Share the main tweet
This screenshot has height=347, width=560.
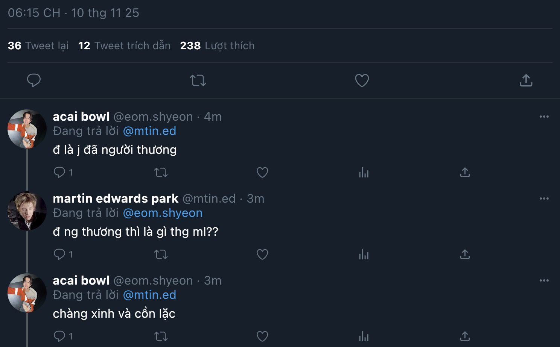[526, 80]
